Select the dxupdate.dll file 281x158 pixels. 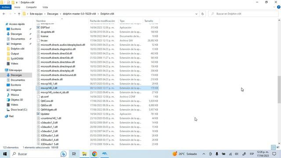[47, 32]
